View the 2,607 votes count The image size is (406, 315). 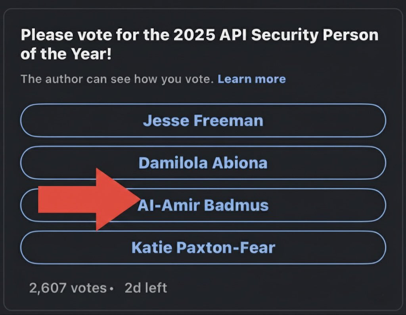click(68, 288)
